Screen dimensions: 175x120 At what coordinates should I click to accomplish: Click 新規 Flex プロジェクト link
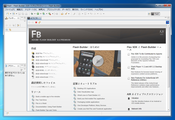pyautogui.click(x=45, y=53)
